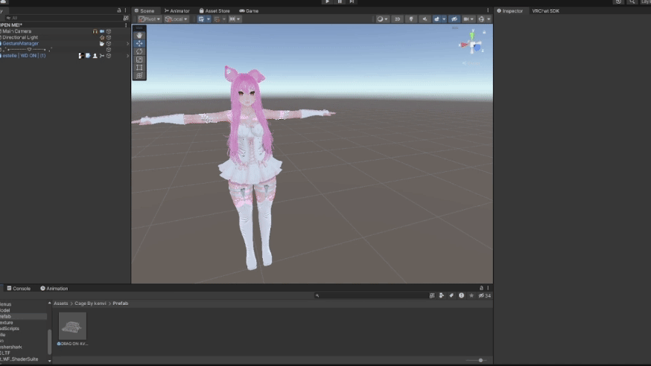The width and height of the screenshot is (651, 366).
Task: Click the camera icon on Main Camera row
Action: [x=102, y=31]
